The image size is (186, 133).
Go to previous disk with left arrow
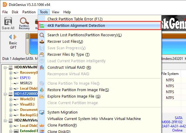(11, 37)
